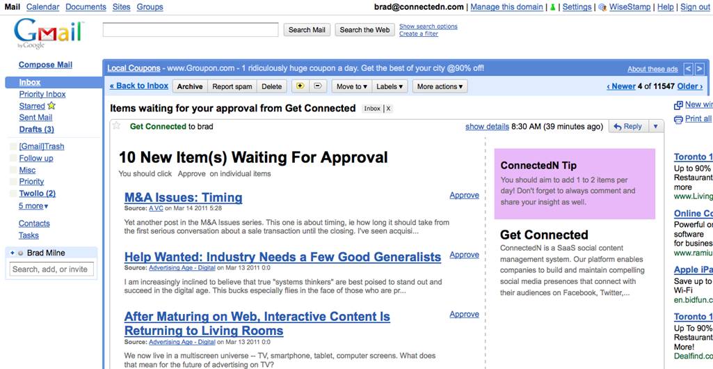Click Compose Mail

pos(45,65)
